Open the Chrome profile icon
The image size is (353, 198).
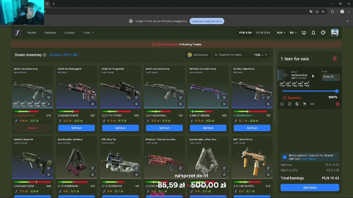tap(342, 12)
